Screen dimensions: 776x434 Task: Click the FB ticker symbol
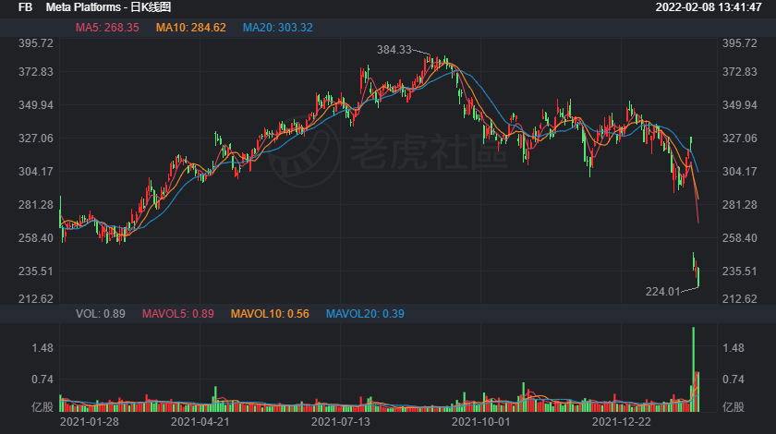(x=25, y=7)
